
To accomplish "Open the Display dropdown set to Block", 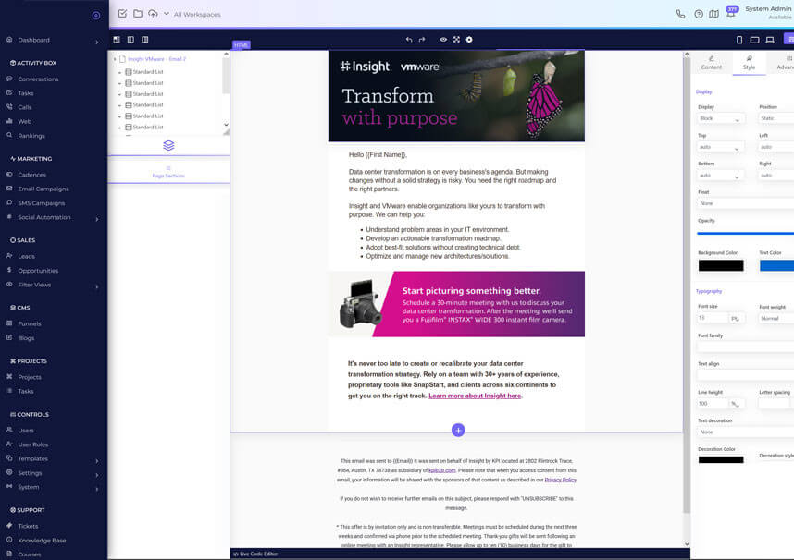I will 720,119.
